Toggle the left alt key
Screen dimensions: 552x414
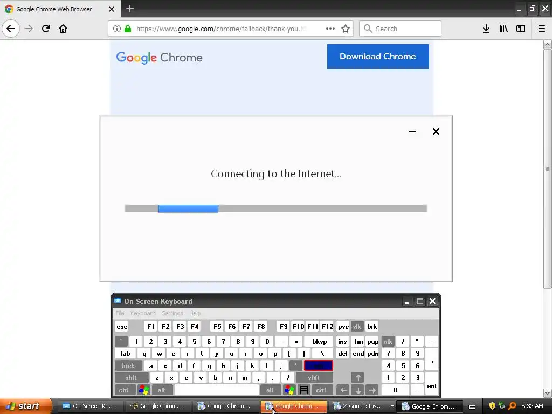tap(162, 390)
